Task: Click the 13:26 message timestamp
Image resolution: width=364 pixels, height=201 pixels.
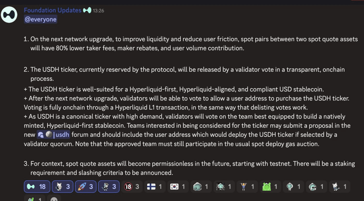Action: point(98,11)
